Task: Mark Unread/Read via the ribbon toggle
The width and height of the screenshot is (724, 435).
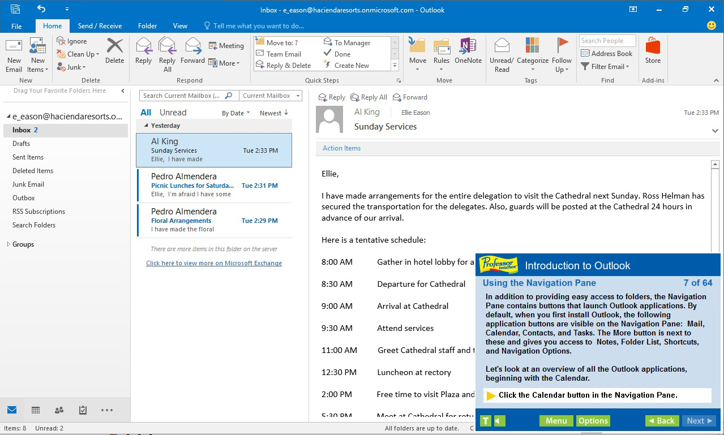Action: coord(502,54)
